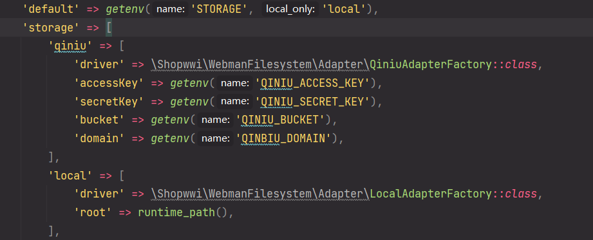Image resolution: width=593 pixels, height=240 pixels.
Task: Click the 'STORAGE' env variable string
Action: [x=220, y=10]
